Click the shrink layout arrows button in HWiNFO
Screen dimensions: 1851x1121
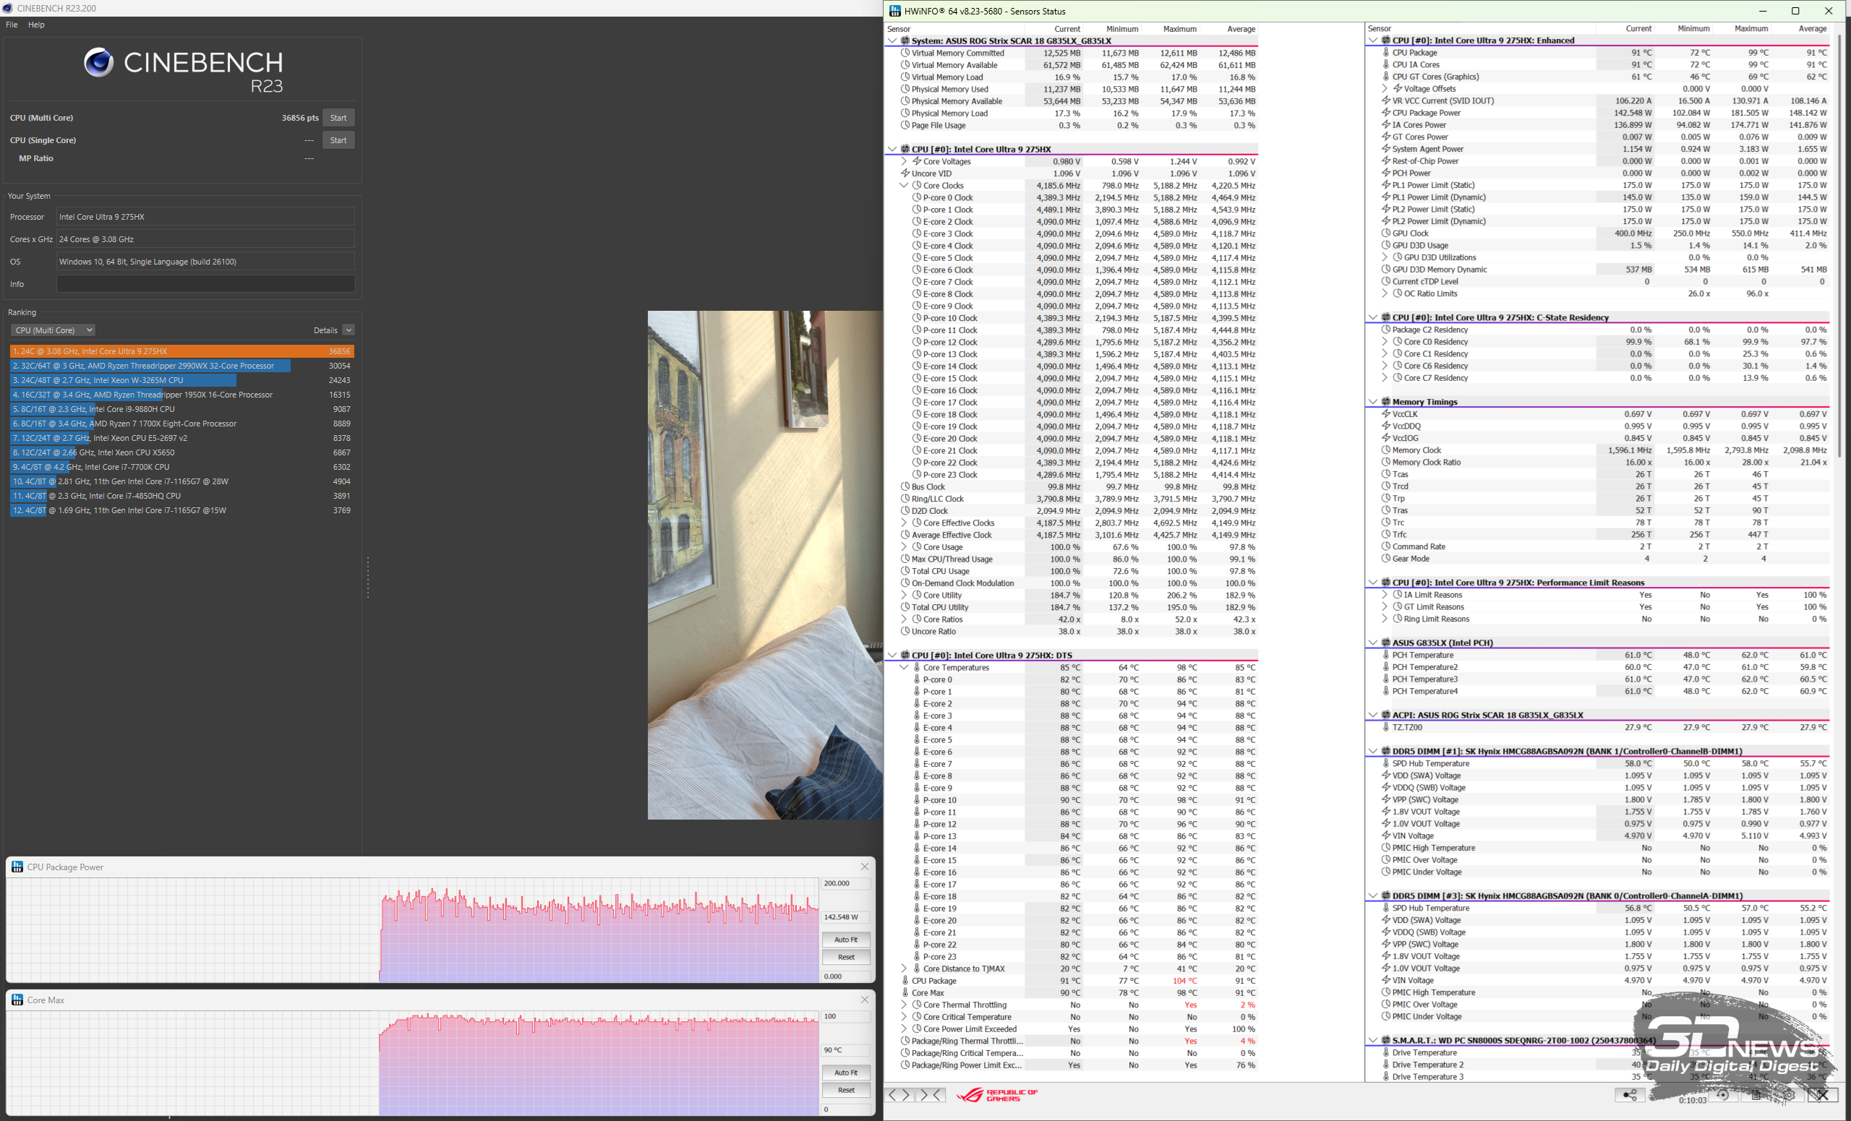pyautogui.click(x=931, y=1095)
